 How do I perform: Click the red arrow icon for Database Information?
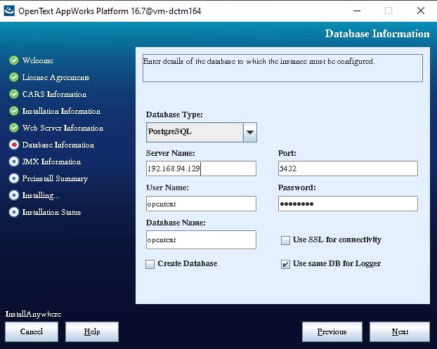pos(14,145)
